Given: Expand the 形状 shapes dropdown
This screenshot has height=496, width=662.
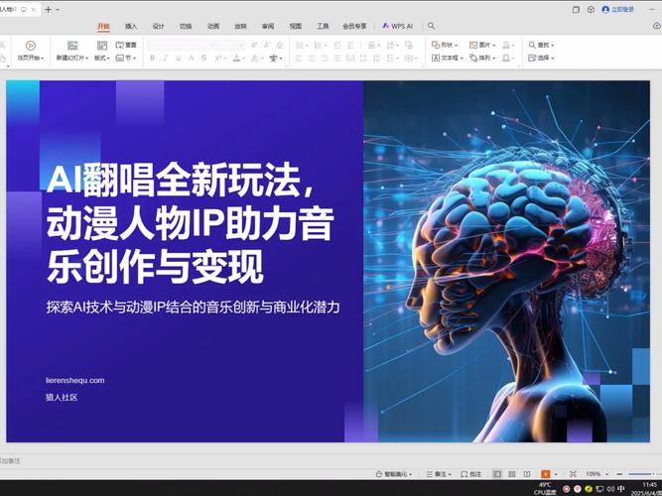Looking at the screenshot, I should pos(445,45).
